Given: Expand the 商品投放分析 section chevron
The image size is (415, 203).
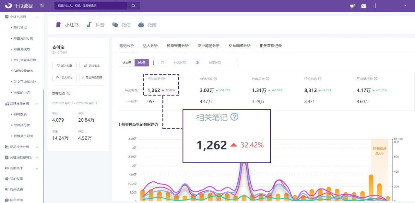Looking at the screenshot, I should pyautogui.click(x=37, y=147).
